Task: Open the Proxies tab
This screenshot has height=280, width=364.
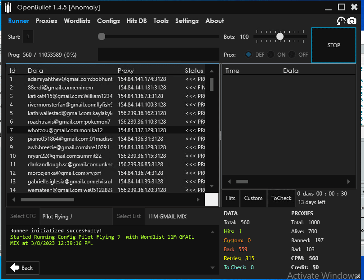Action: 46,21
